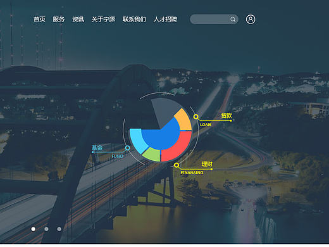Viewport: 329px width, 247px height.
Task: Click the 基金 fund label
Action: pyautogui.click(x=97, y=148)
